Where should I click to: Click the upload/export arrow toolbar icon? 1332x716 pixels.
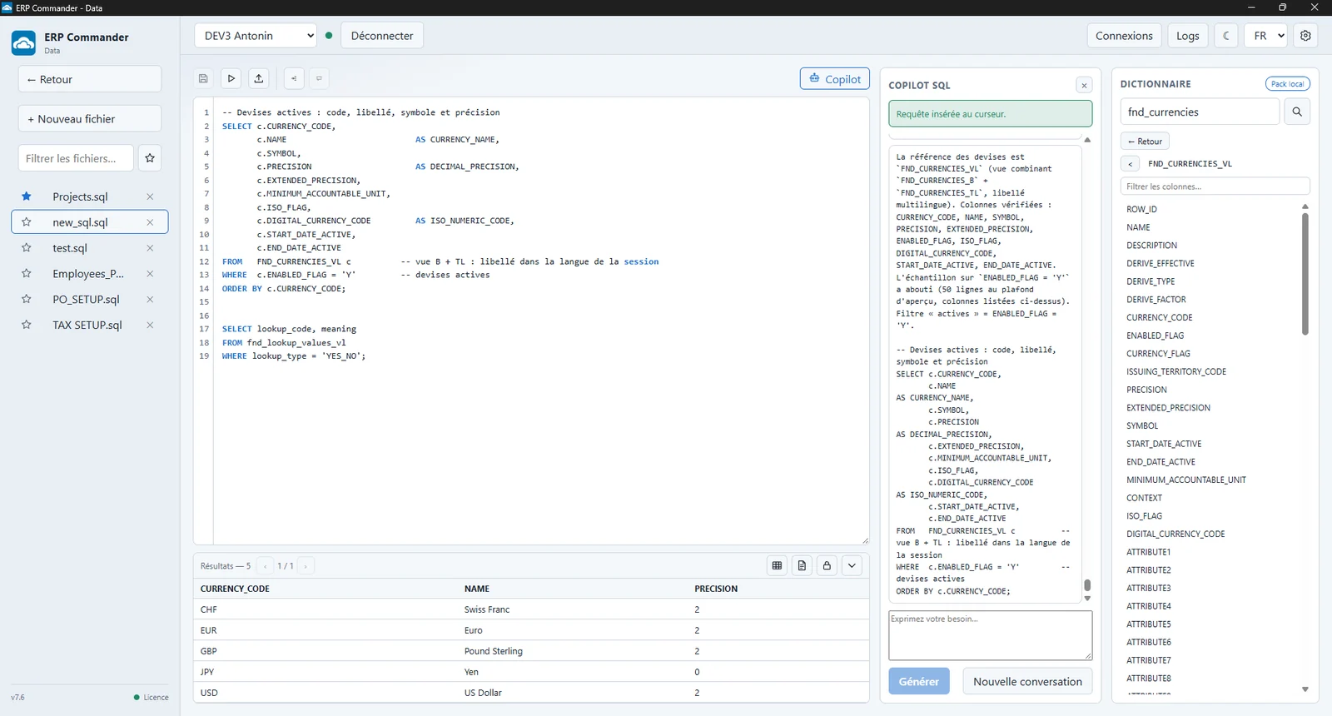pyautogui.click(x=259, y=78)
